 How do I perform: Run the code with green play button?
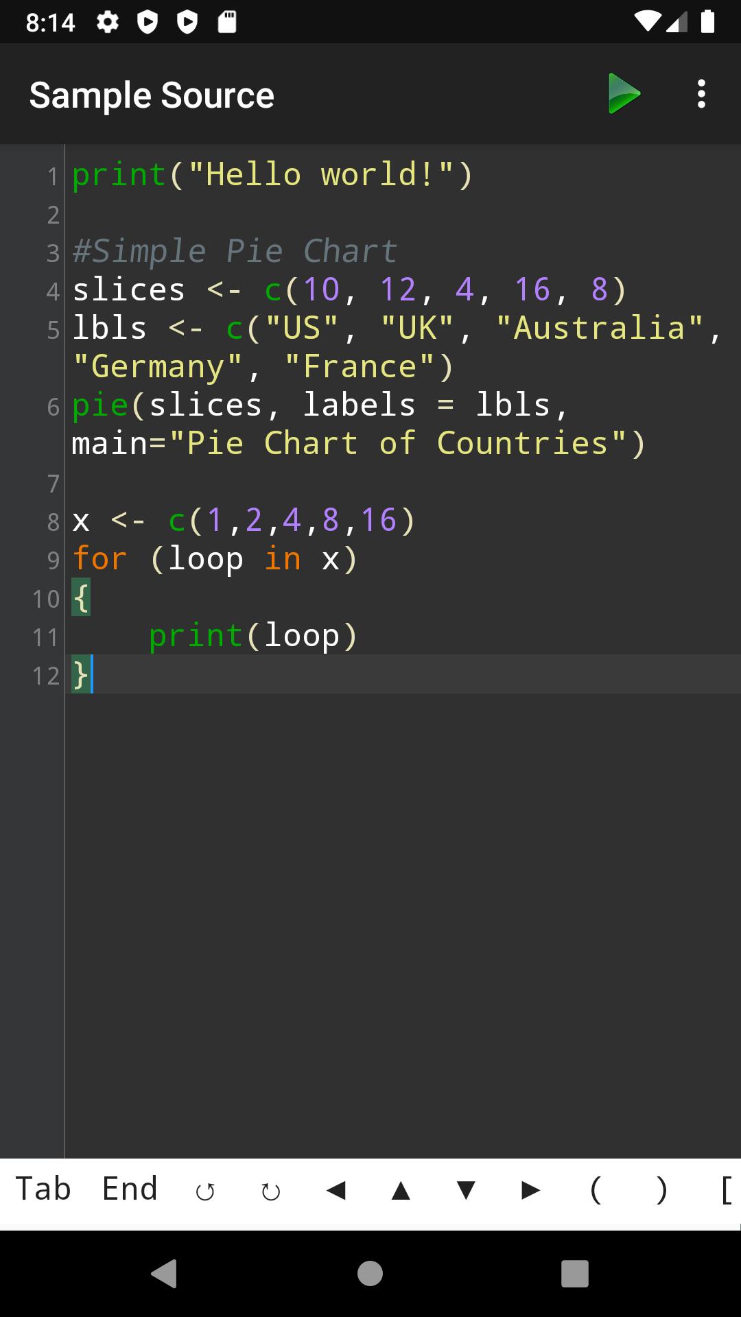(x=624, y=94)
